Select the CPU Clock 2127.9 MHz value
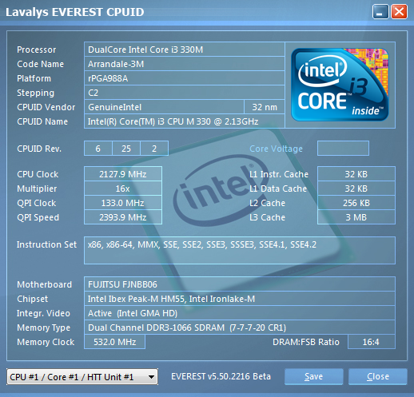This screenshot has height=397, width=414. point(123,174)
